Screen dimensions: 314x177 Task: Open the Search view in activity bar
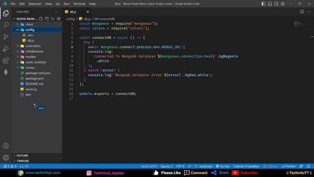[x=6, y=25]
